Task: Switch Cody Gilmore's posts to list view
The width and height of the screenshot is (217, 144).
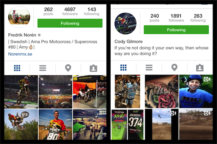Action: click(x=149, y=68)
